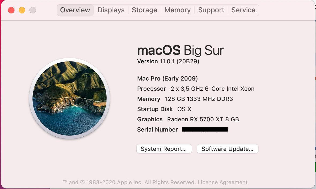Click the redacted serial number field
Screen dimensions: 316x189
tap(205, 129)
